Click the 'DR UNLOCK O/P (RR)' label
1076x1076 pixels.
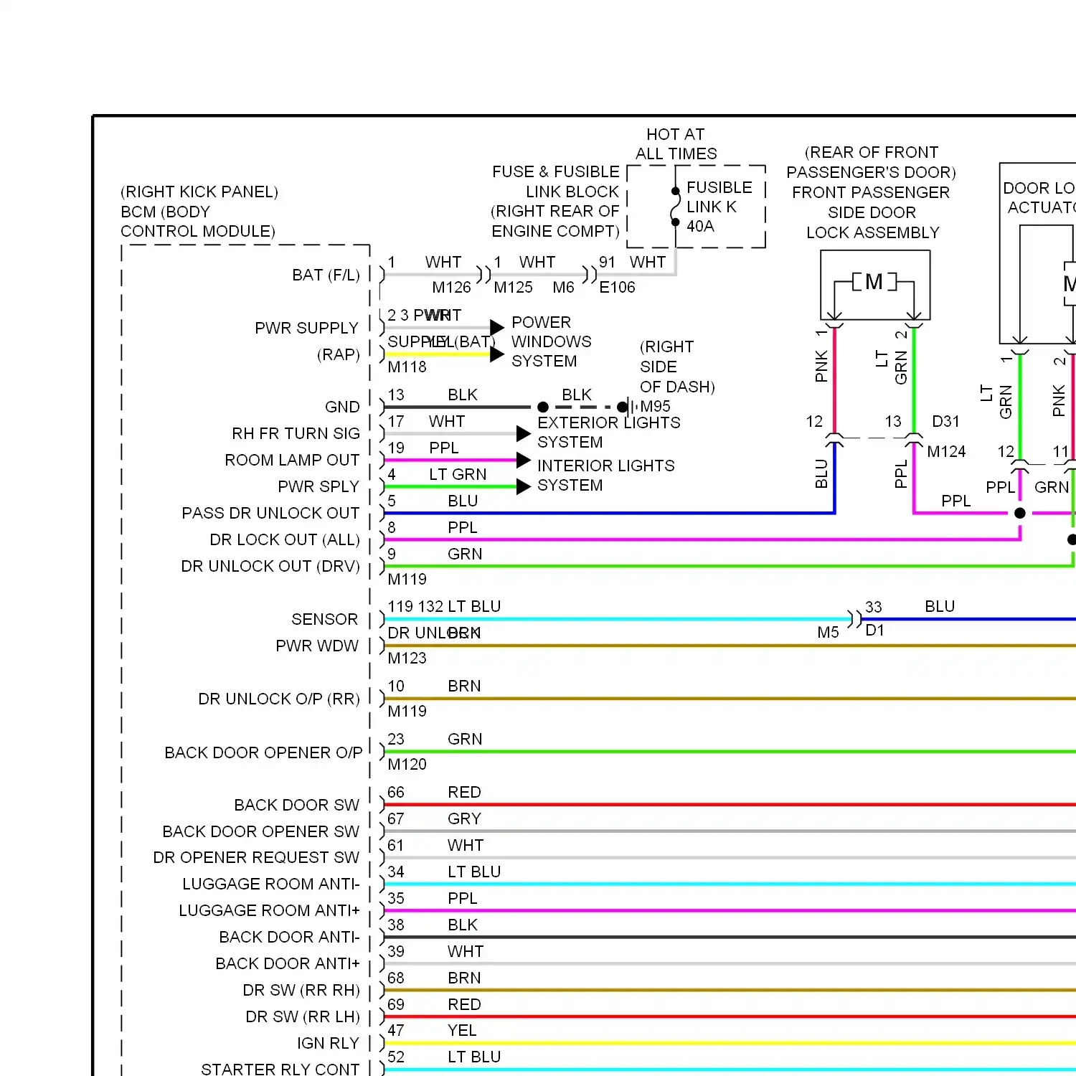279,699
